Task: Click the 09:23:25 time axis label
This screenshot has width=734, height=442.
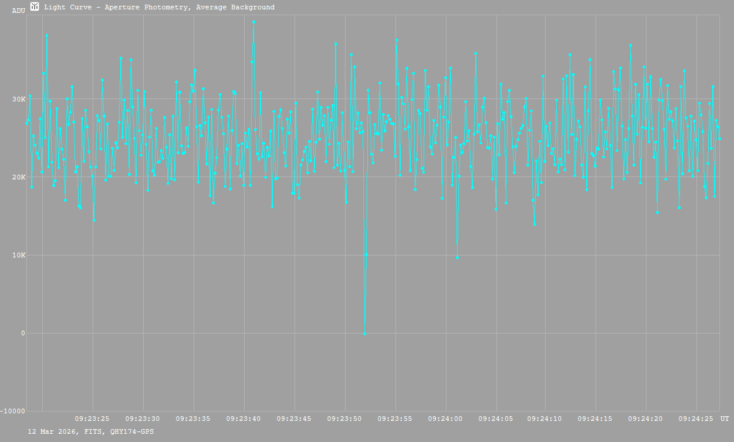Action: pos(92,419)
